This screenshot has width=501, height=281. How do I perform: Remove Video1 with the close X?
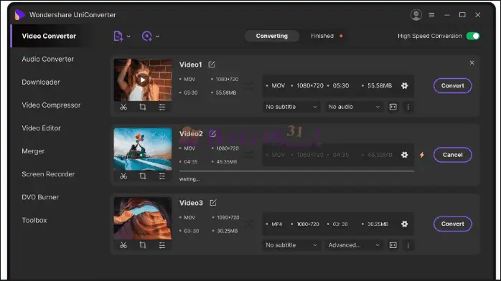click(472, 63)
